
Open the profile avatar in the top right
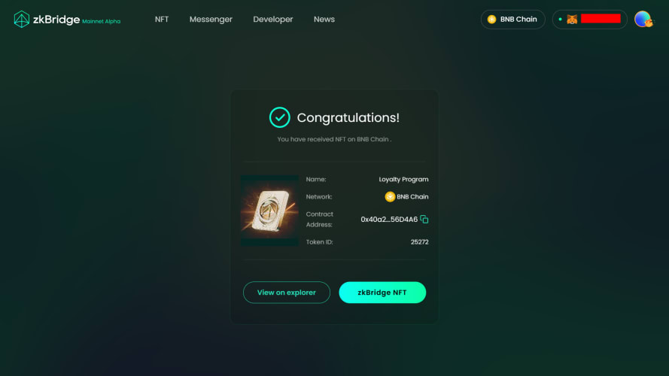pyautogui.click(x=643, y=20)
